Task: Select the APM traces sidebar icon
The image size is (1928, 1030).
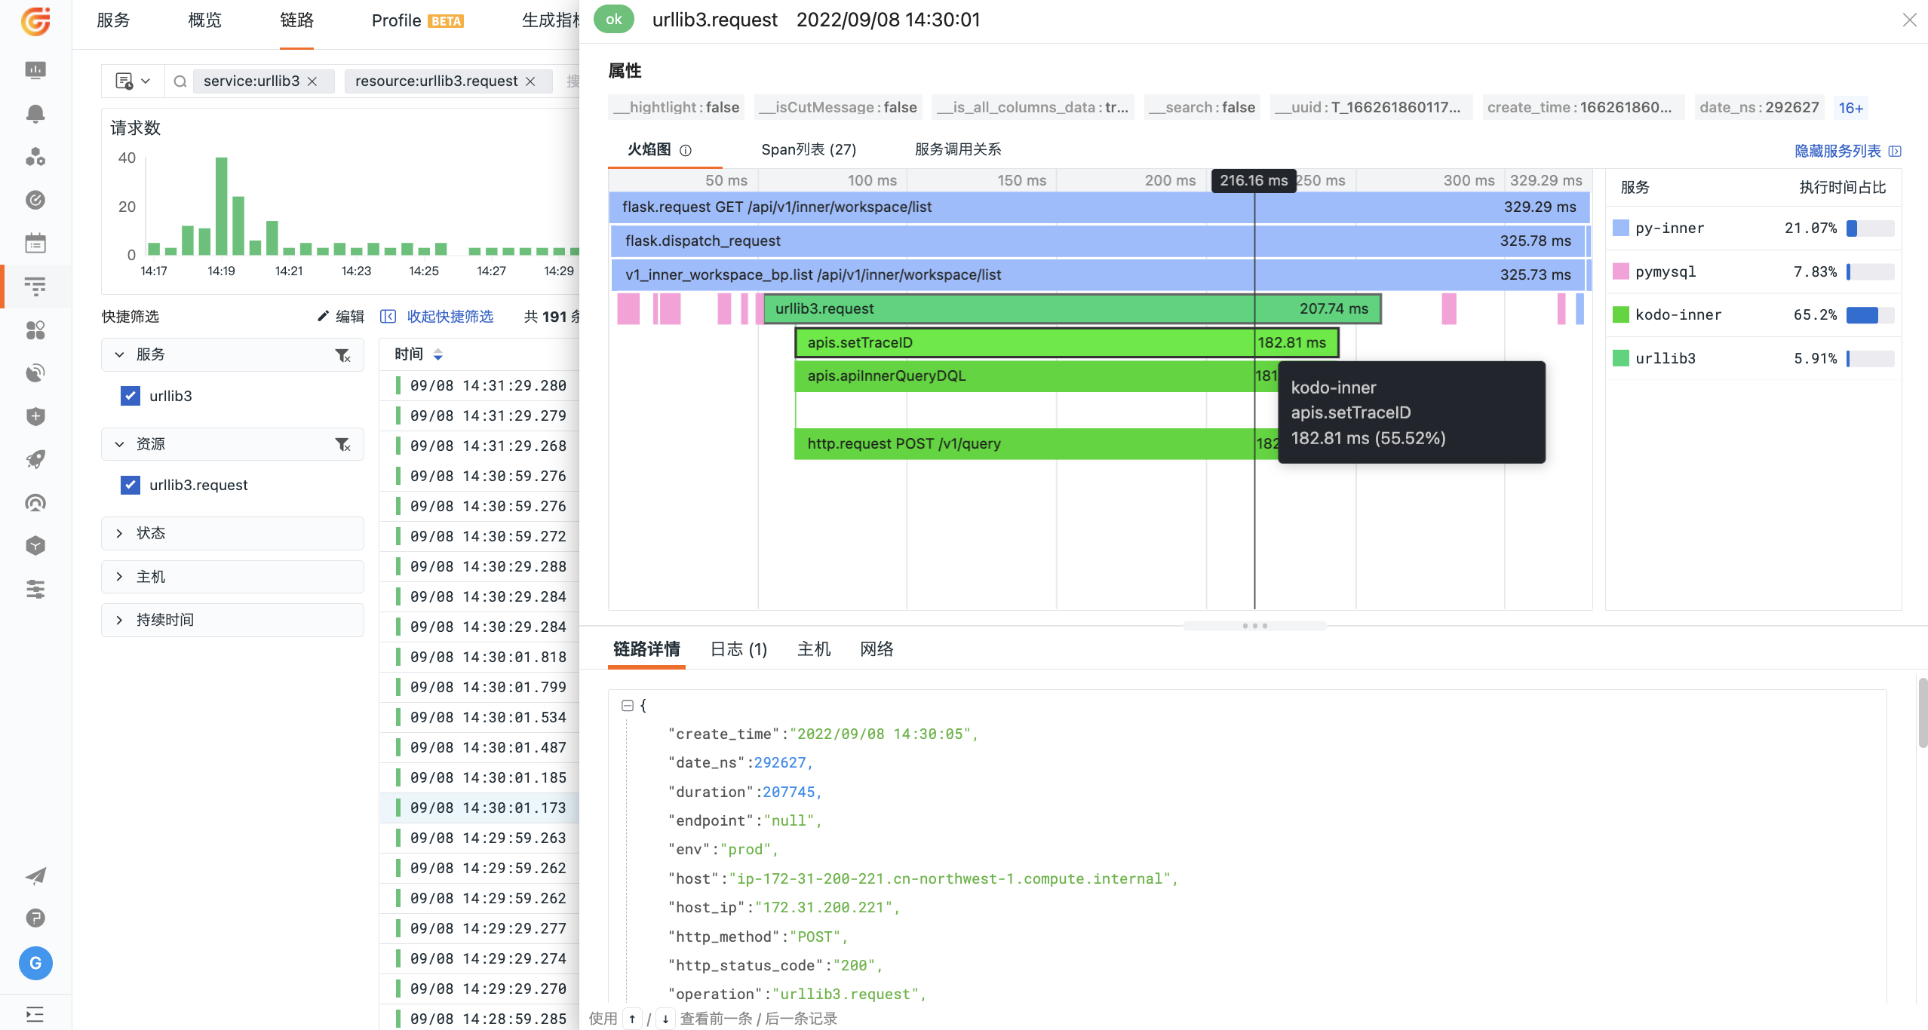Action: [x=35, y=287]
